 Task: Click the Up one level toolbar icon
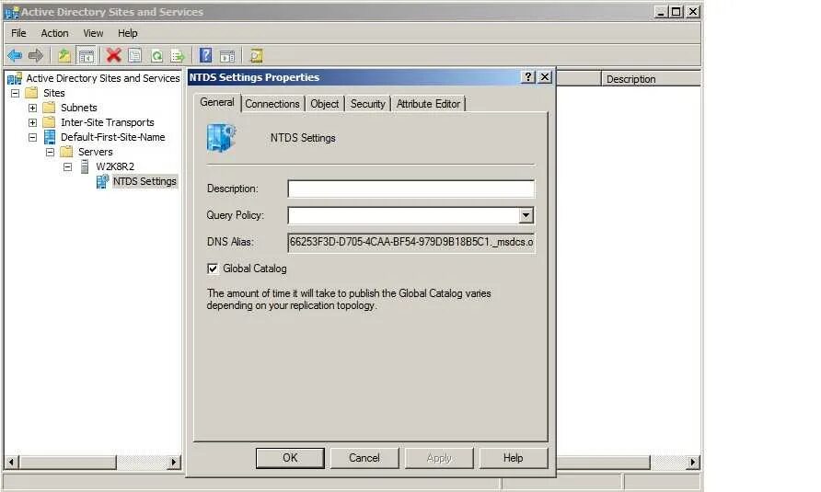pyautogui.click(x=64, y=55)
